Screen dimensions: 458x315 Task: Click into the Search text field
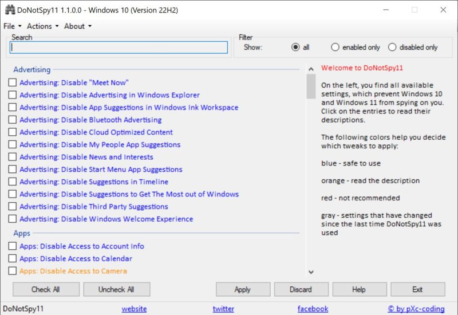[x=119, y=48]
